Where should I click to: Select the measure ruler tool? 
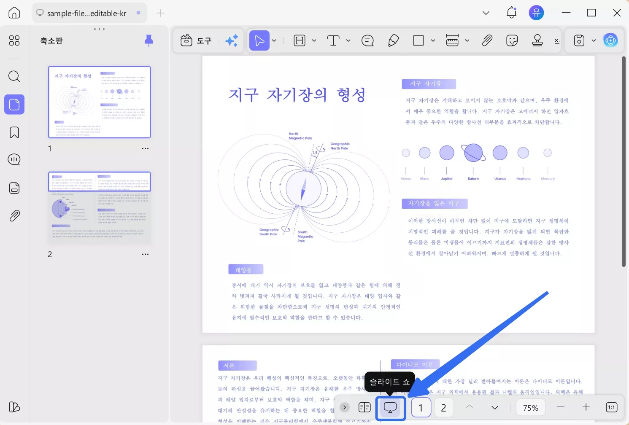click(452, 40)
